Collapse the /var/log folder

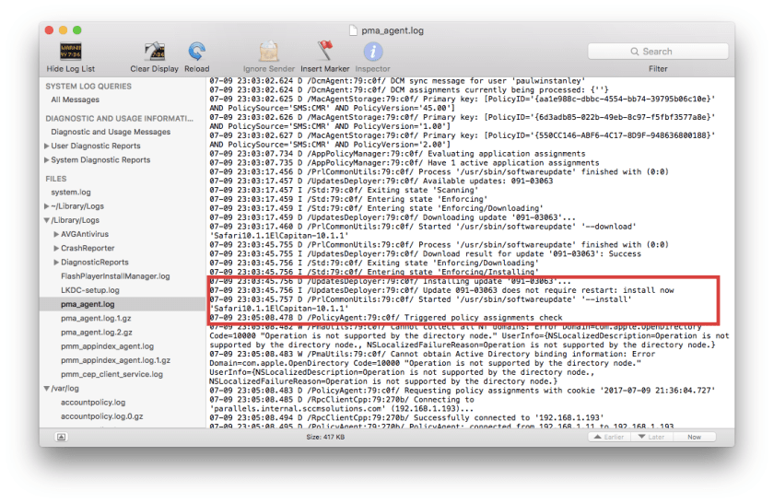[x=48, y=388]
